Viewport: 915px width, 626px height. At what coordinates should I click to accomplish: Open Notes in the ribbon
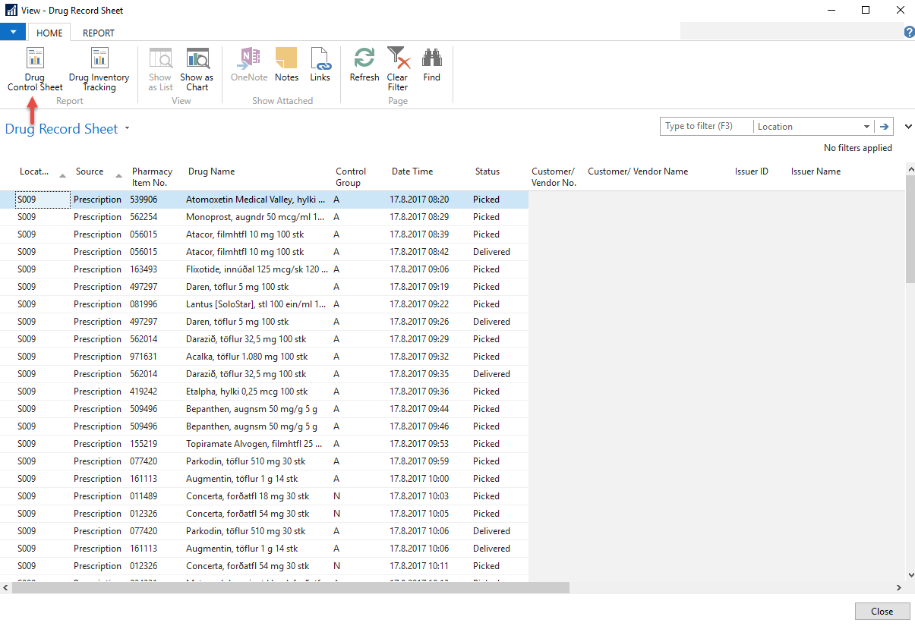click(x=286, y=65)
